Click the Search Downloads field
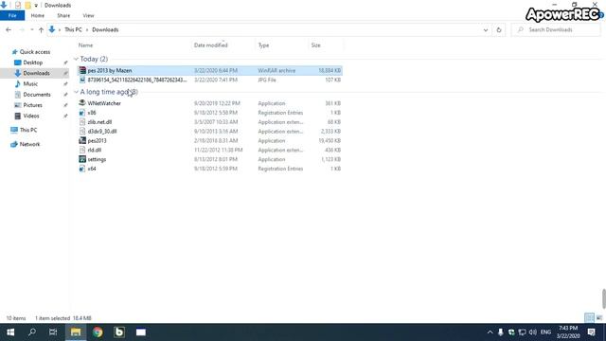The image size is (606, 341). click(557, 29)
